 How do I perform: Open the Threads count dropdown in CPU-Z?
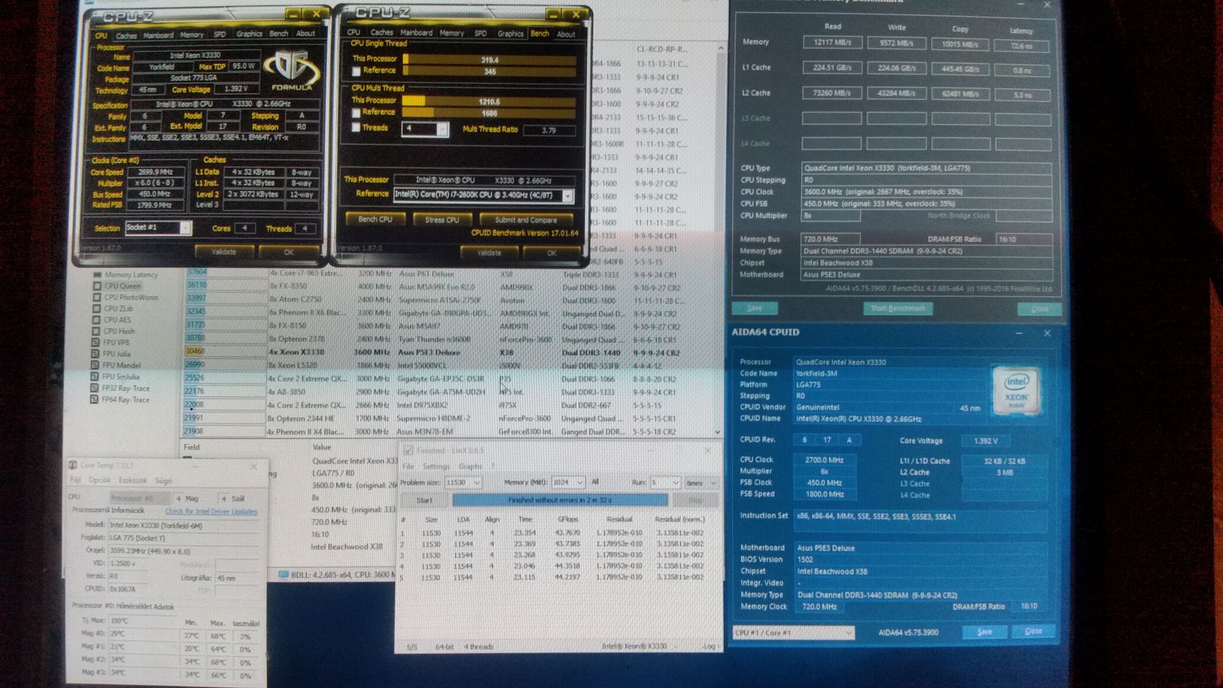(442, 129)
